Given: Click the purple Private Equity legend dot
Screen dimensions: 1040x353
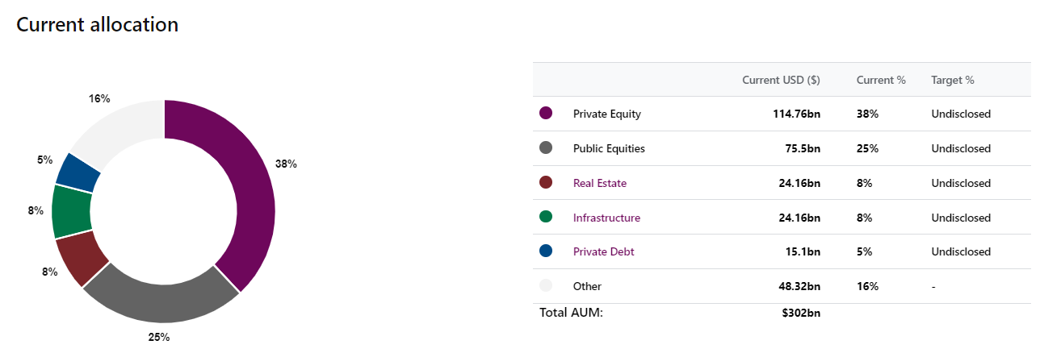Looking at the screenshot, I should [x=546, y=114].
